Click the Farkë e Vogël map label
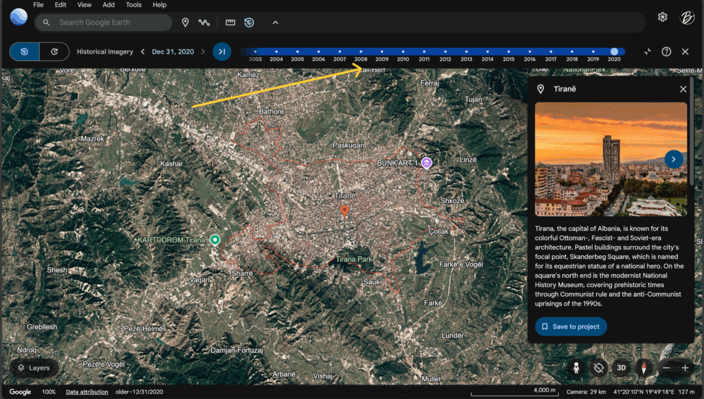The image size is (704, 399). tap(461, 264)
